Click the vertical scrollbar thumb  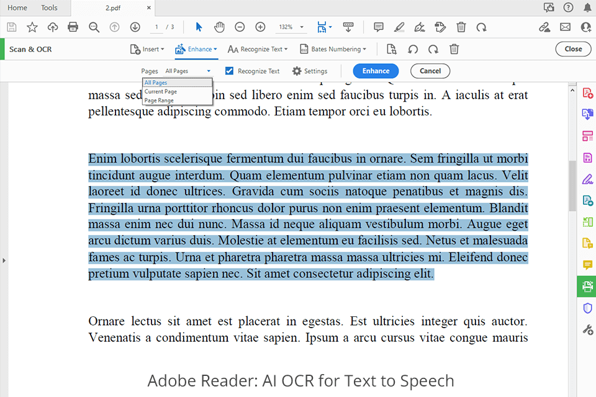tap(572, 186)
